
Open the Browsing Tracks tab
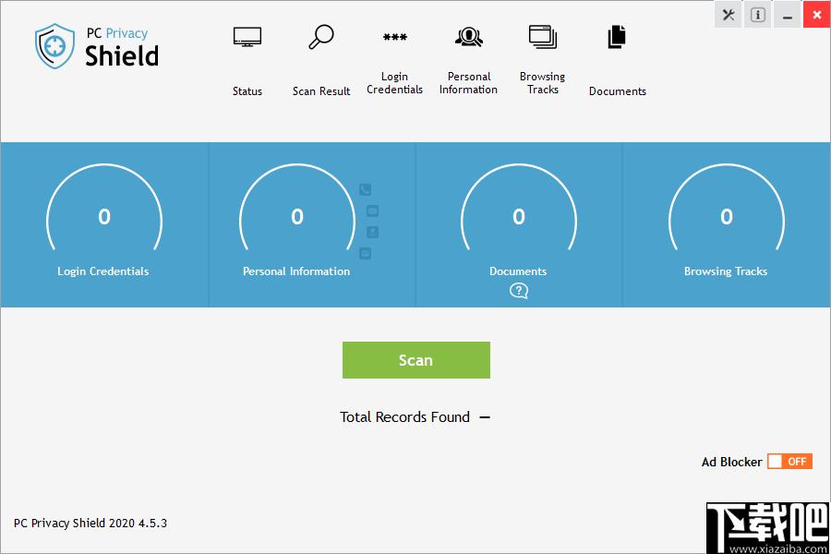click(x=543, y=61)
